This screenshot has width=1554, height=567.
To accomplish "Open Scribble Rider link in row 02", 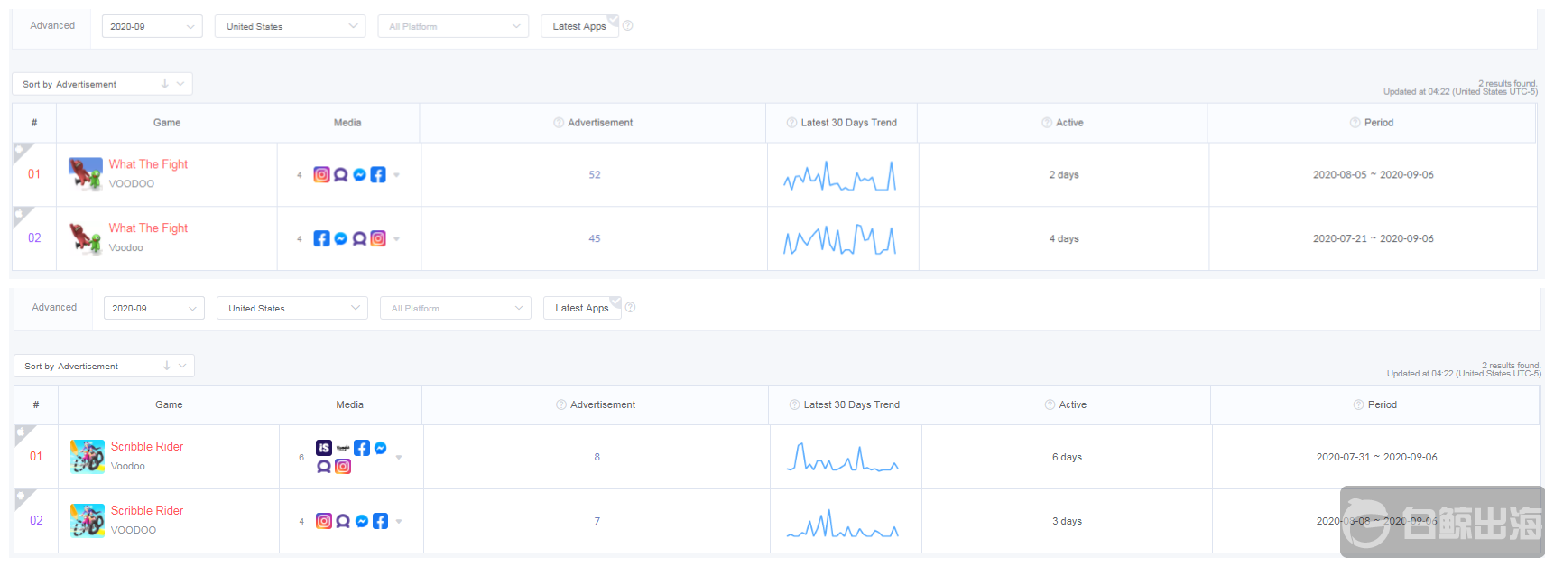I will [147, 510].
